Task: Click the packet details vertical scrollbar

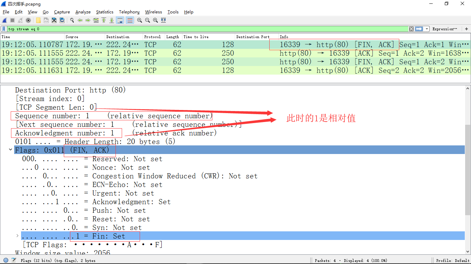Action: 468,170
